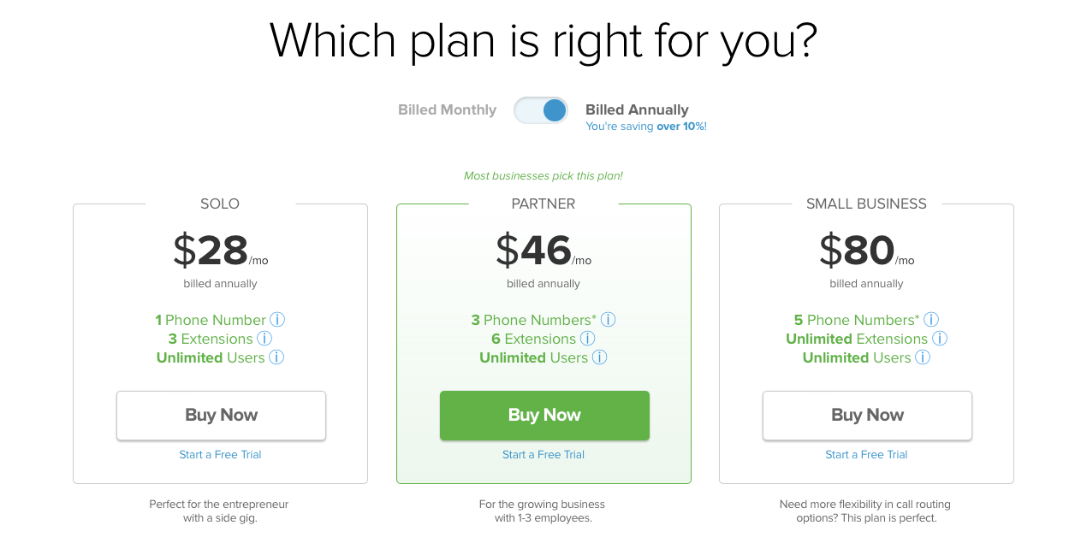This screenshot has height=555, width=1087.
Task: Toggle the monthly/annual billing switch
Action: (x=541, y=110)
